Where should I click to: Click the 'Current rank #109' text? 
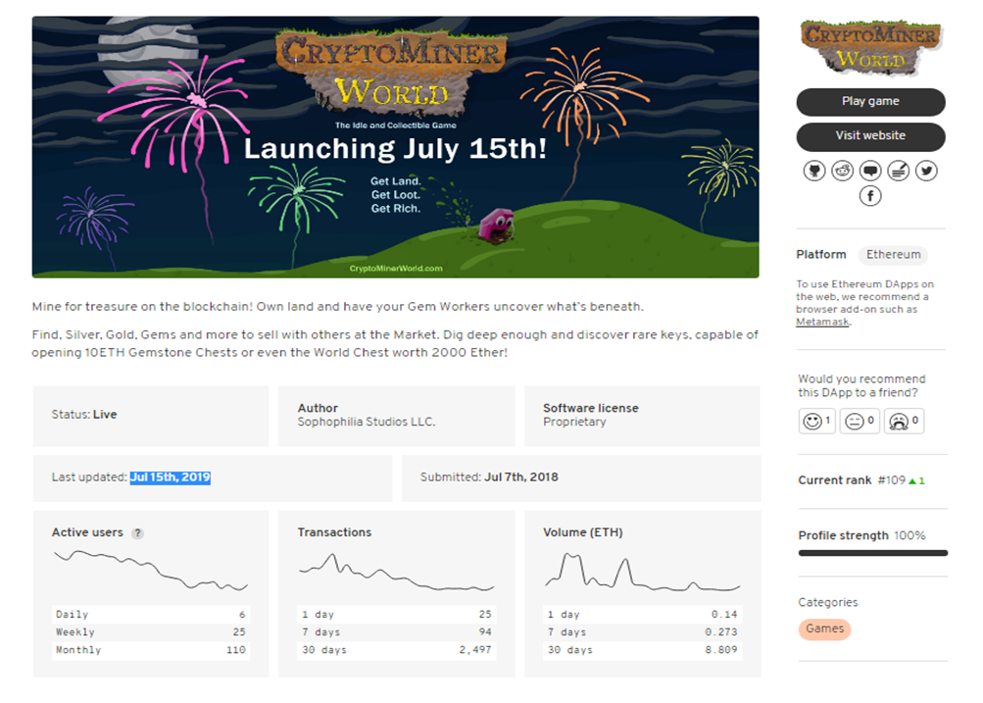(x=852, y=480)
